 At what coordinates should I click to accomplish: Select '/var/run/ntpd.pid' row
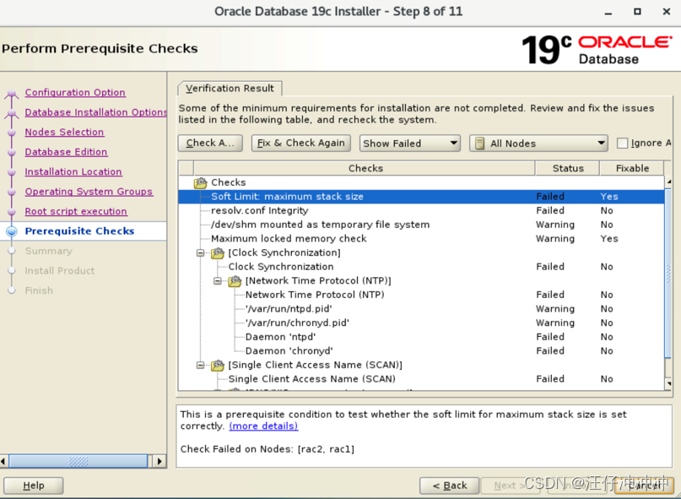421,309
